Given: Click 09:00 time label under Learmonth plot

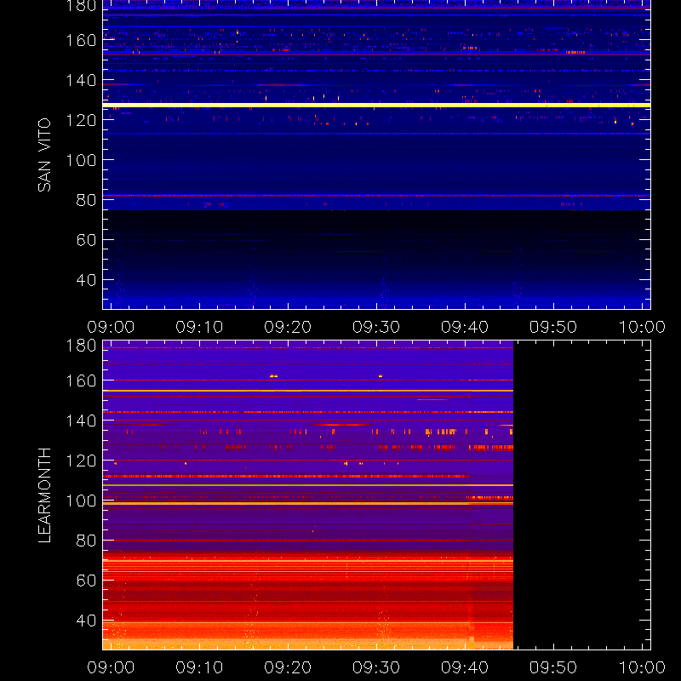Looking at the screenshot, I should pyautogui.click(x=111, y=667).
